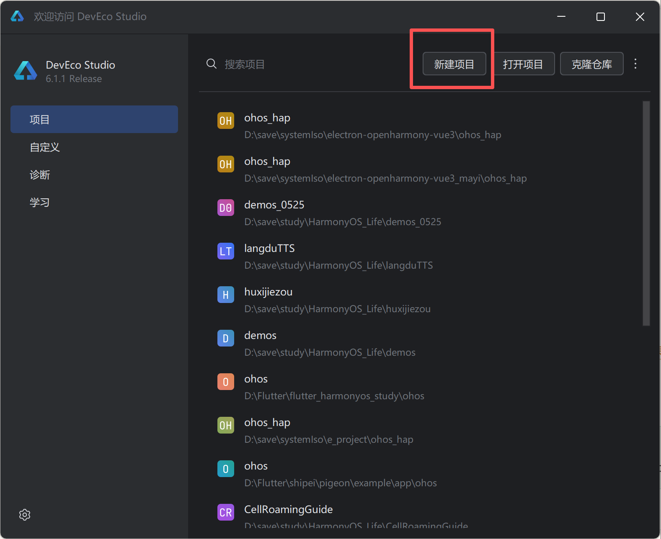Click the 打开项目 button
This screenshot has width=661, height=539.
(523, 64)
